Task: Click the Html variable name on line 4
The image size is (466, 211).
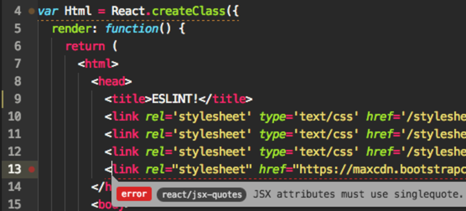Action: click(x=77, y=11)
